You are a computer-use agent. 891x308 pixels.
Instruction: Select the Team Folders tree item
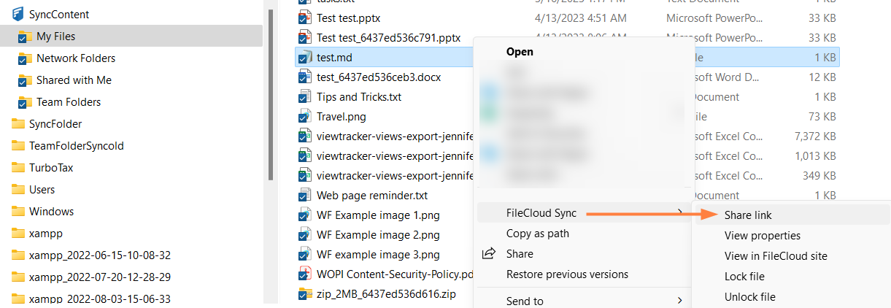tap(69, 102)
